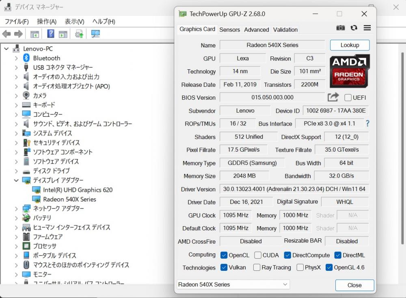The height and width of the screenshot is (298, 406).
Task: Toggle the UEFI checkbox
Action: click(348, 98)
